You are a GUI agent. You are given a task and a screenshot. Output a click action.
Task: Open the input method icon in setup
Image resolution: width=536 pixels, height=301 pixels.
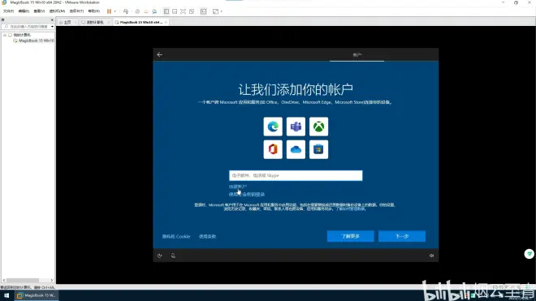click(173, 256)
